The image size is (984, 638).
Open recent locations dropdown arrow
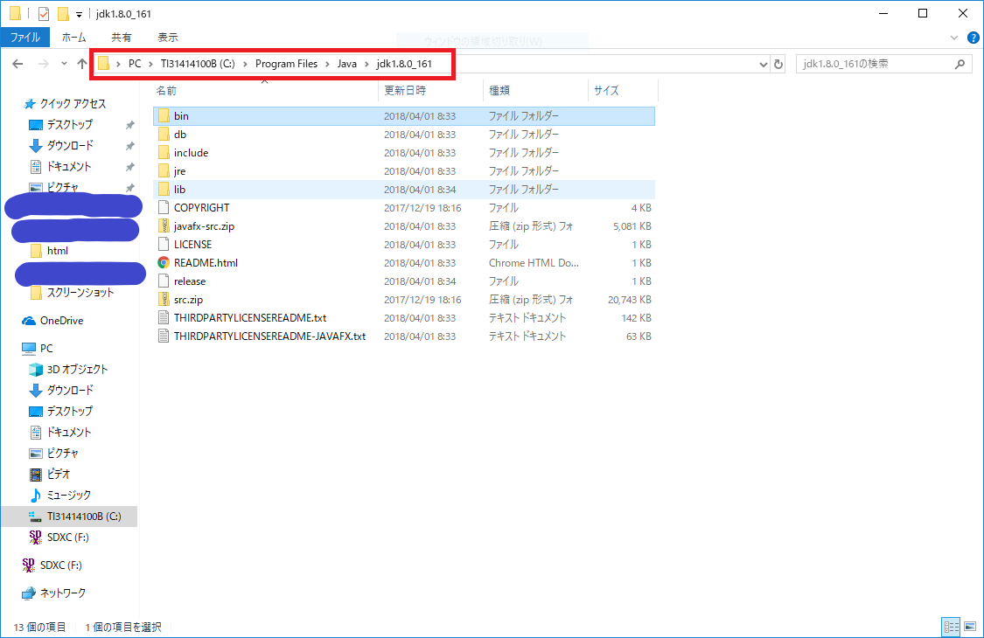pyautogui.click(x=64, y=64)
